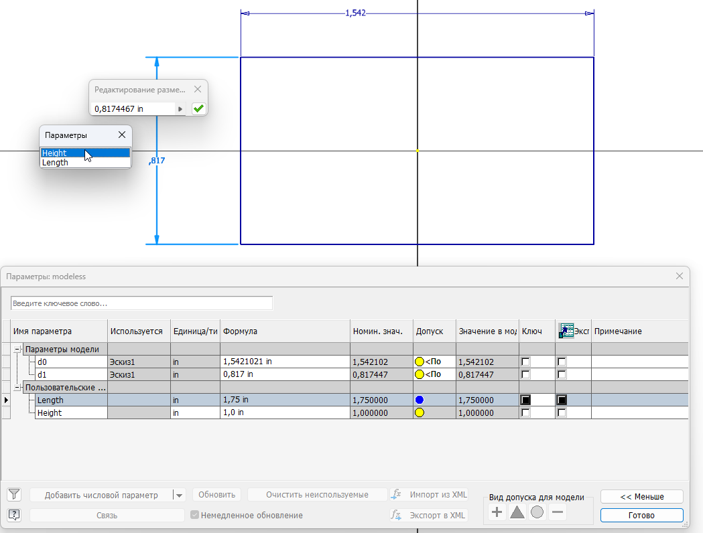Viewport: 703px width, 533px height.
Task: Focus the keyword search field
Action: pyautogui.click(x=141, y=303)
